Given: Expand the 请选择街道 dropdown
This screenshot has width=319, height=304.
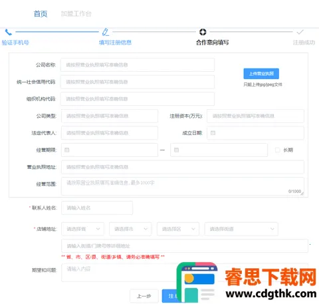Looking at the screenshot, I should click(241, 229).
